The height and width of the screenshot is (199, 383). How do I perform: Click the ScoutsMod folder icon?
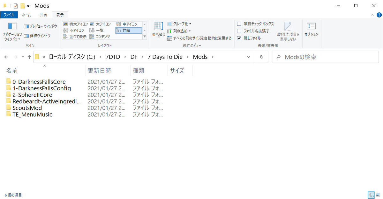(9, 107)
